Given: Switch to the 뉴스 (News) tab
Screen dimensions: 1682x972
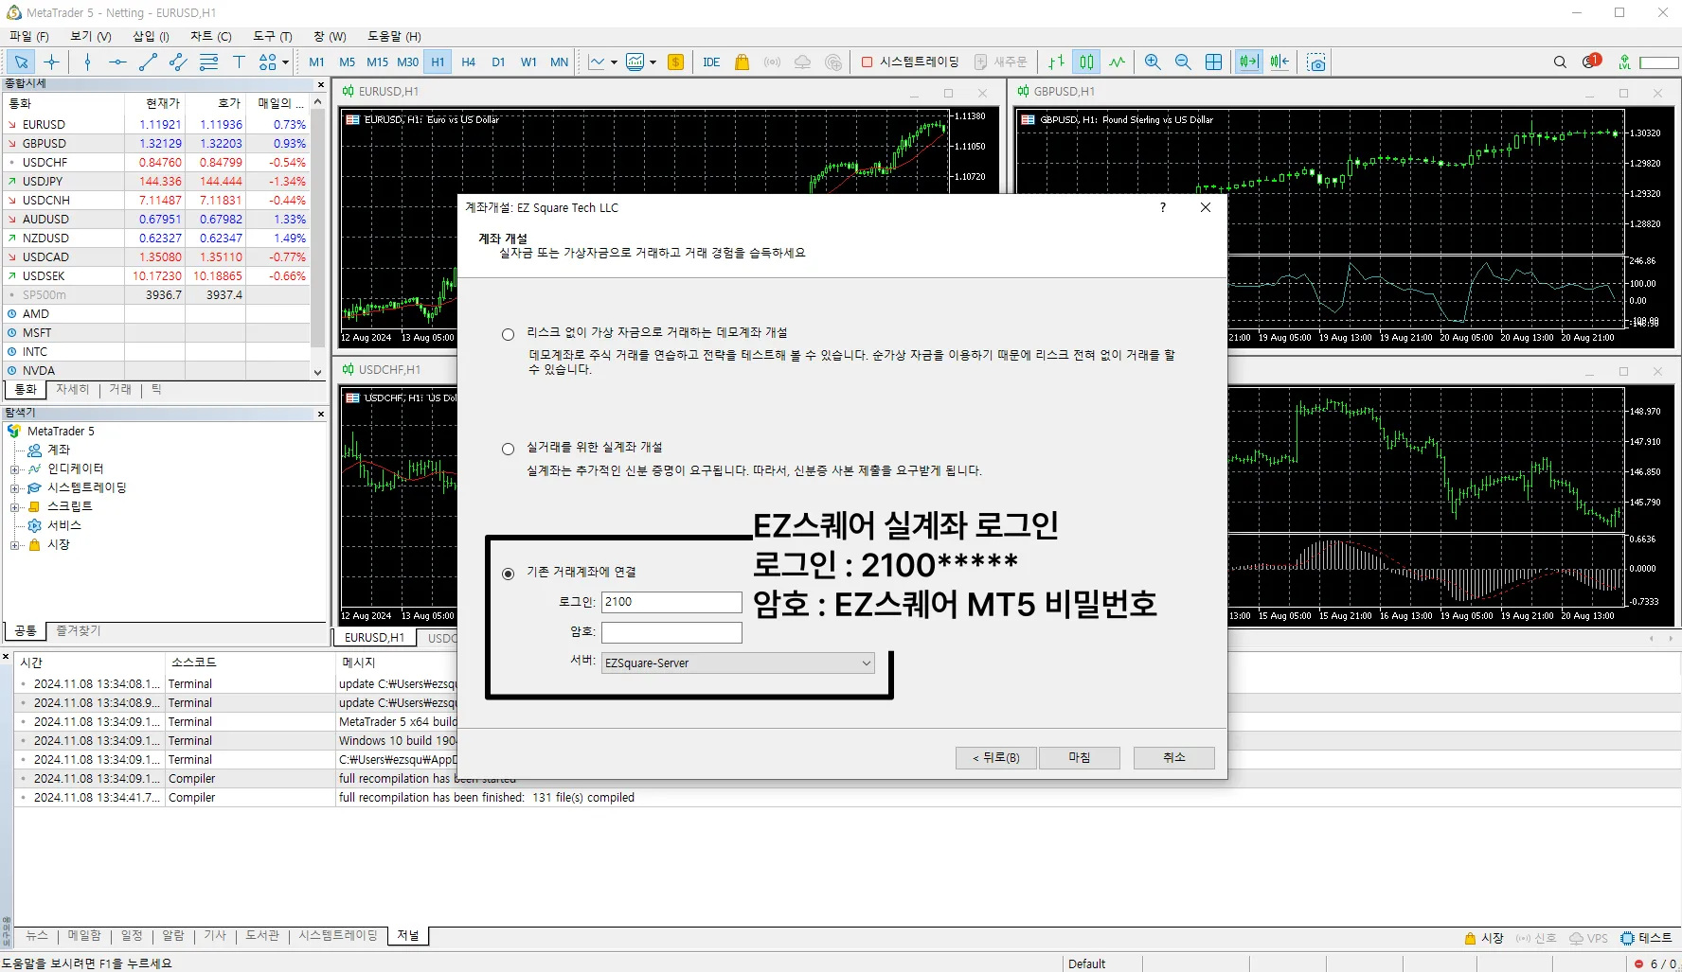Looking at the screenshot, I should point(37,935).
